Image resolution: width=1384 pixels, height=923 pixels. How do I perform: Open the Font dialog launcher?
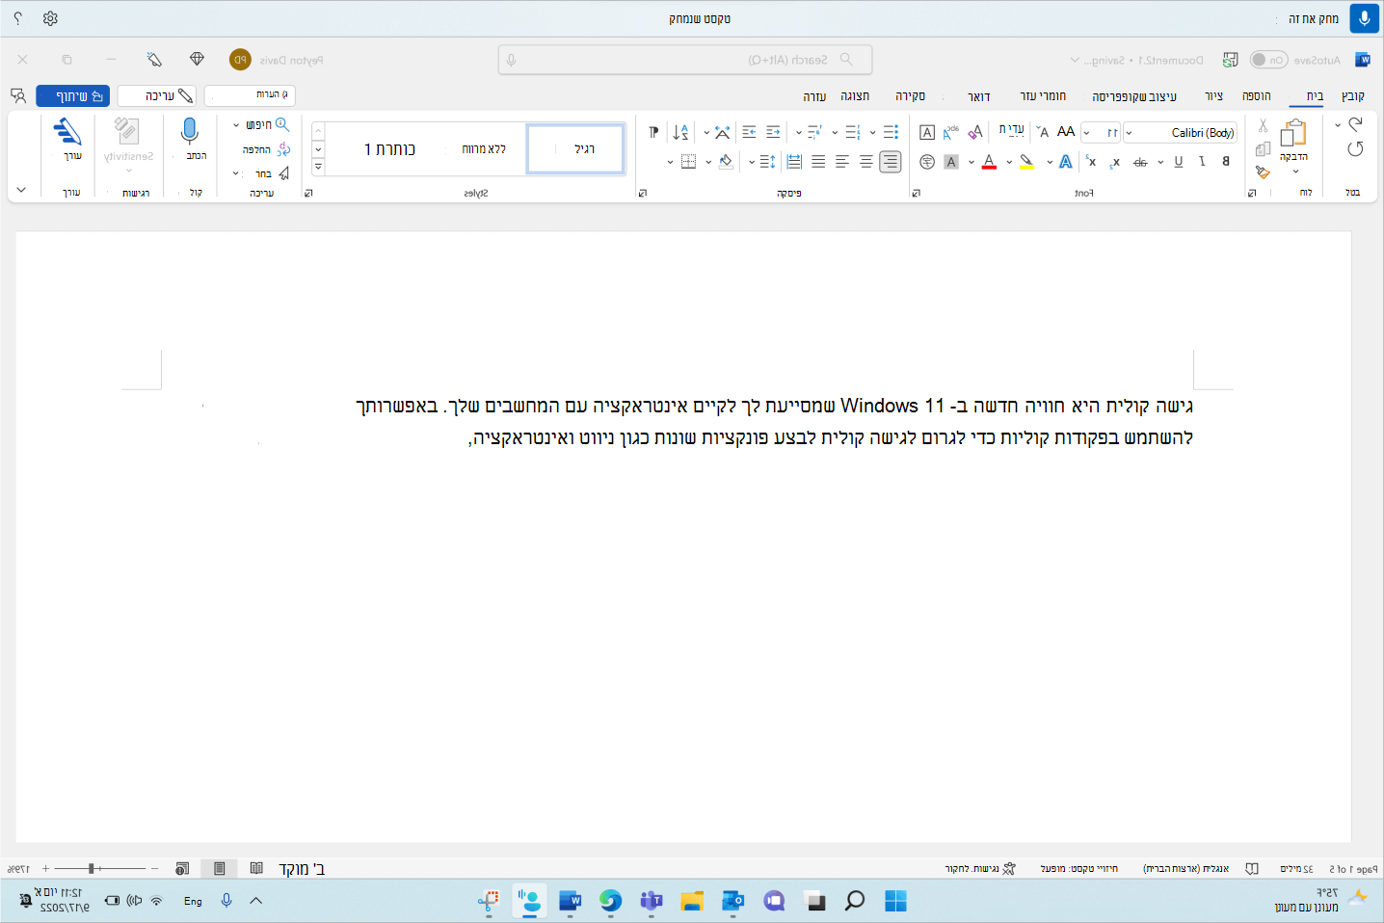(x=916, y=193)
